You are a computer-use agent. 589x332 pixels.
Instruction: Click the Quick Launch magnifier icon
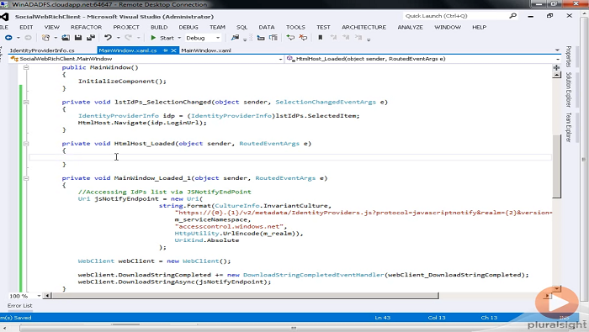tap(513, 16)
